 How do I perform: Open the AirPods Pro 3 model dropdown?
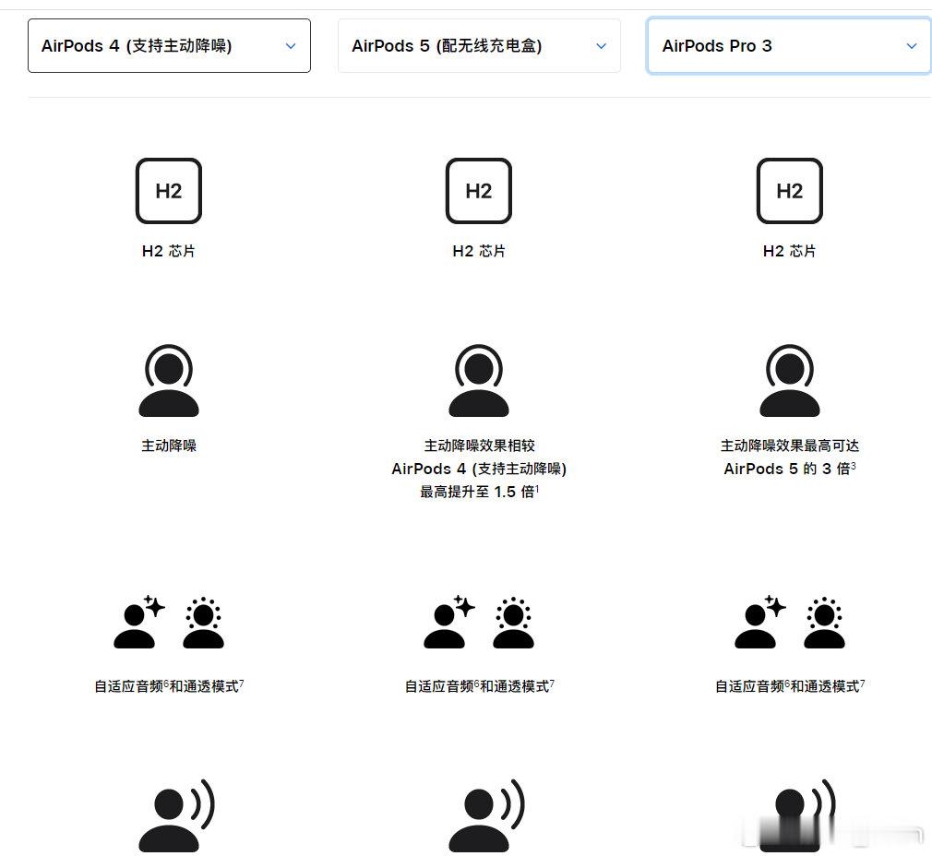click(789, 46)
